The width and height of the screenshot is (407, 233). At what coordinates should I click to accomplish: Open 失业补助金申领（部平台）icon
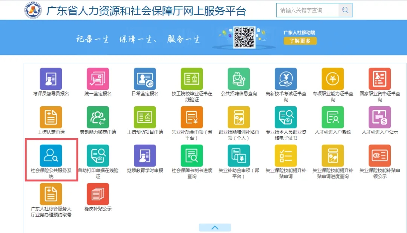coord(239,156)
